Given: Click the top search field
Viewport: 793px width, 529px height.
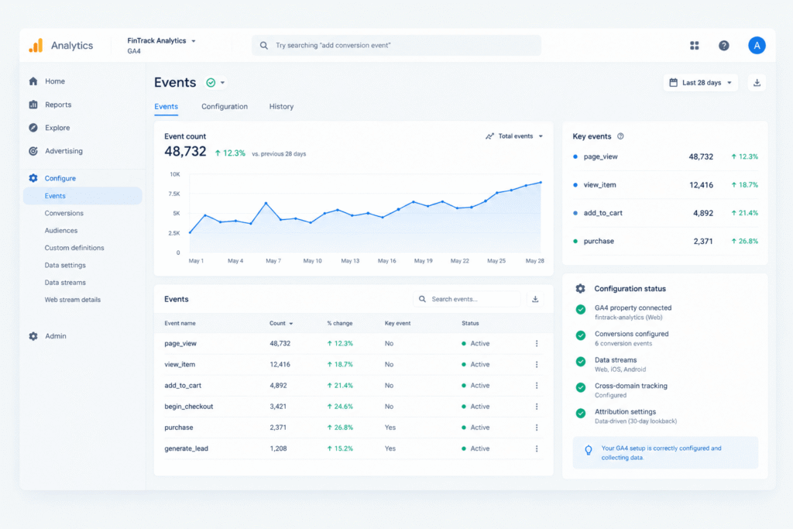Looking at the screenshot, I should 396,46.
